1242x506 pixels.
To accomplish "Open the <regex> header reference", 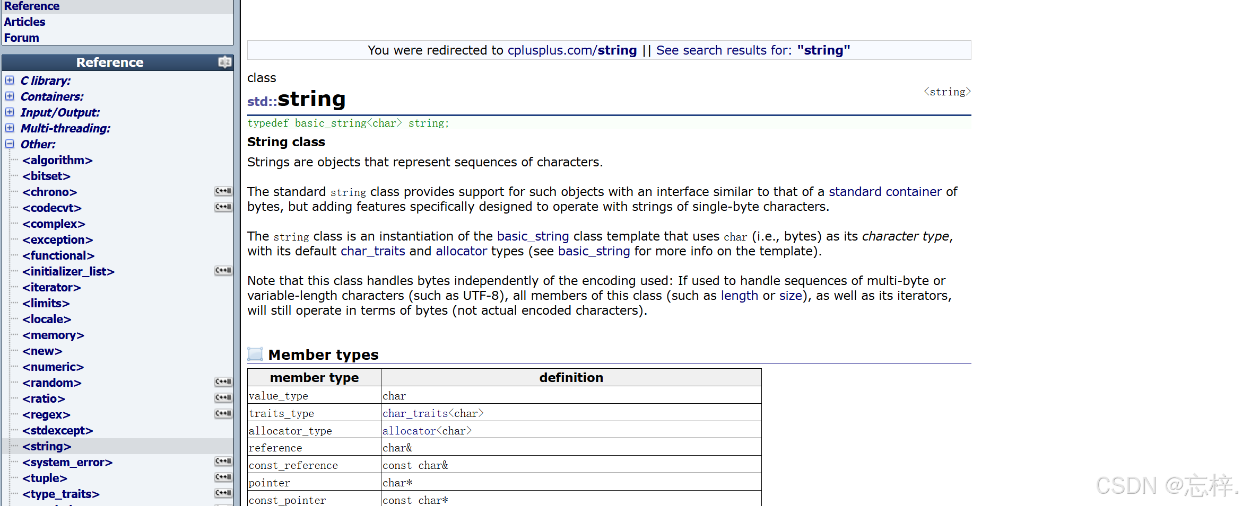I will pos(46,414).
